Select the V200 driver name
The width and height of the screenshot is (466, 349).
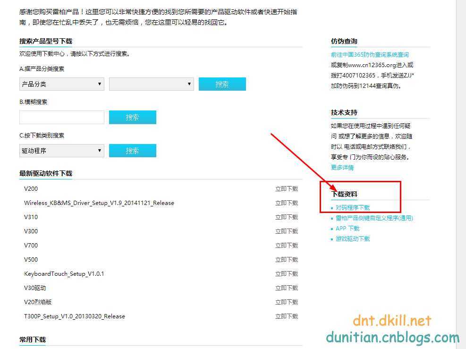[31, 189]
